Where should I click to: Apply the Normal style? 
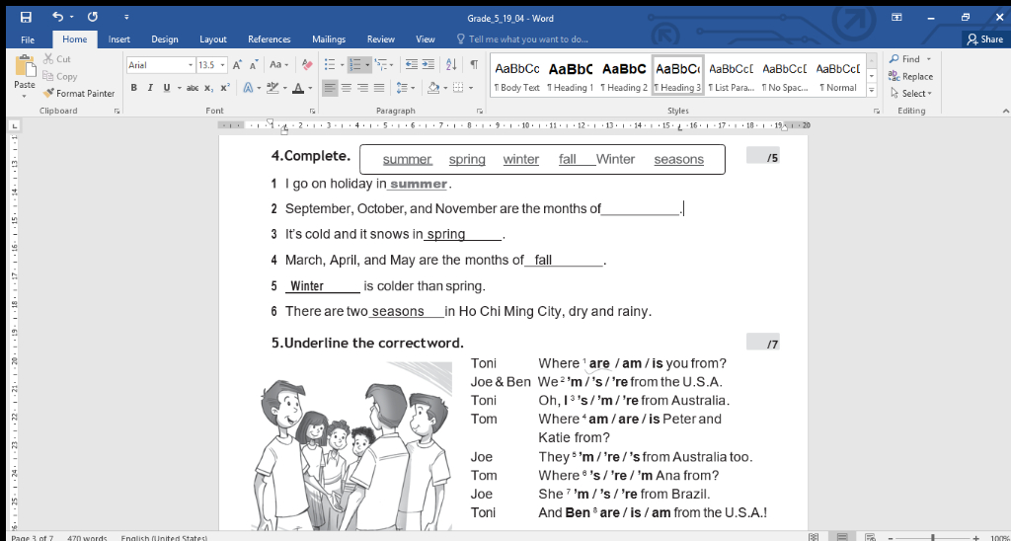pyautogui.click(x=838, y=75)
